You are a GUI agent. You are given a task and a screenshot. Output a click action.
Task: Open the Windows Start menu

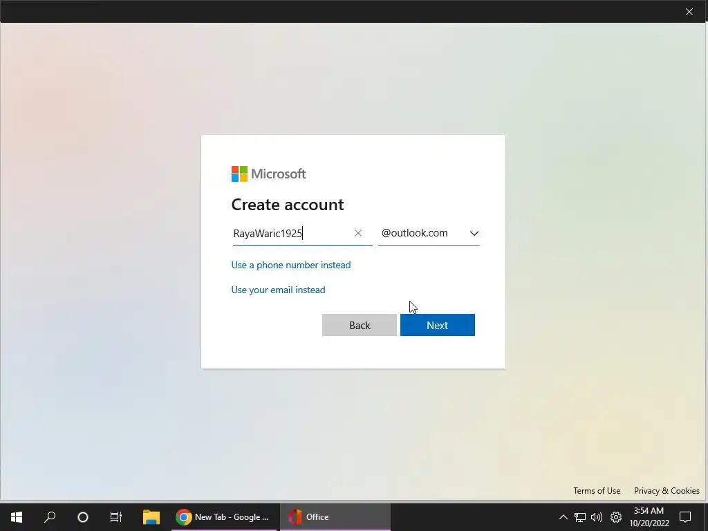pos(17,517)
